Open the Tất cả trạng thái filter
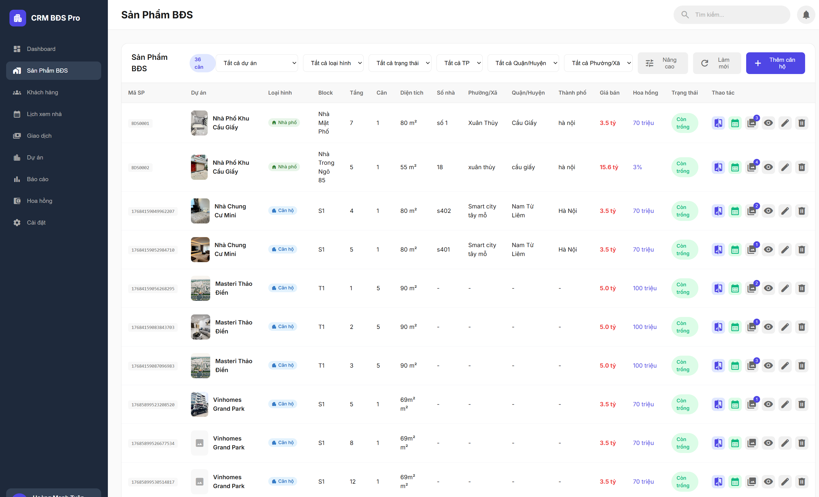Image resolution: width=819 pixels, height=497 pixels. click(399, 63)
